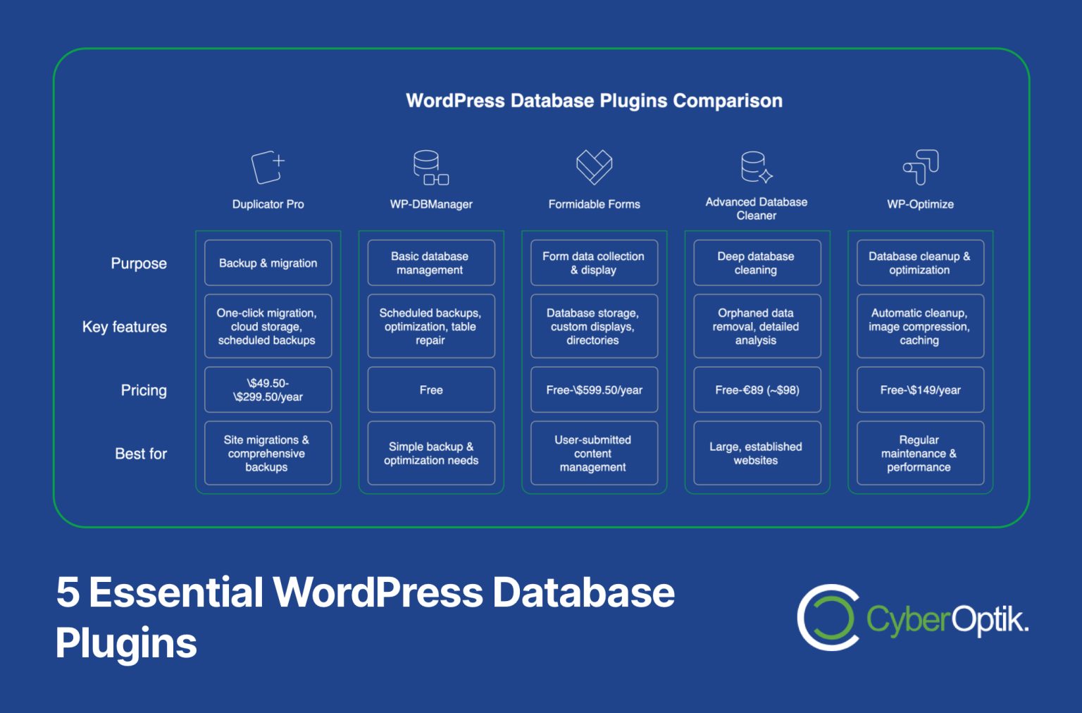Select the 'Backup & migration' purpose cell
The image size is (1082, 713).
pos(268,263)
